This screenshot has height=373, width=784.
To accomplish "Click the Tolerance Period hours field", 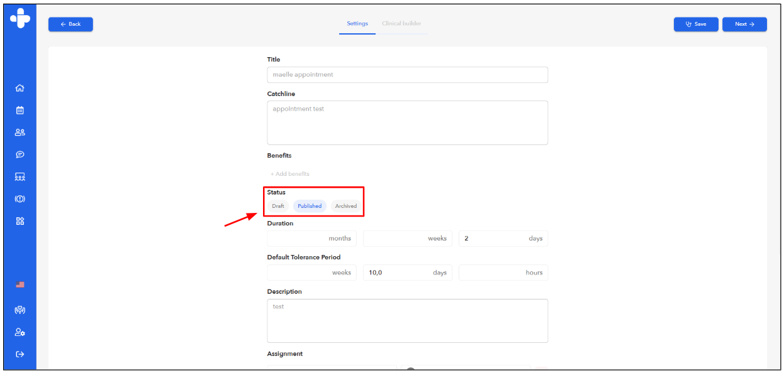I will click(x=503, y=273).
